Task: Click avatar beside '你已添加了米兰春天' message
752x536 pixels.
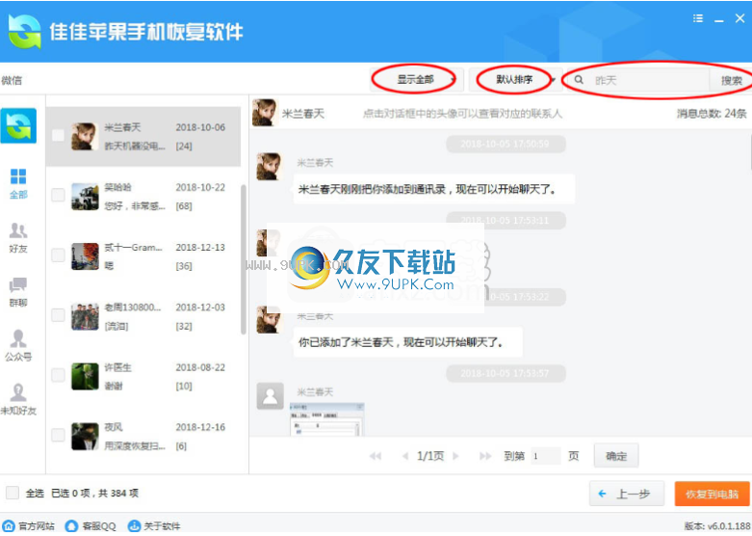Action: pyautogui.click(x=269, y=319)
